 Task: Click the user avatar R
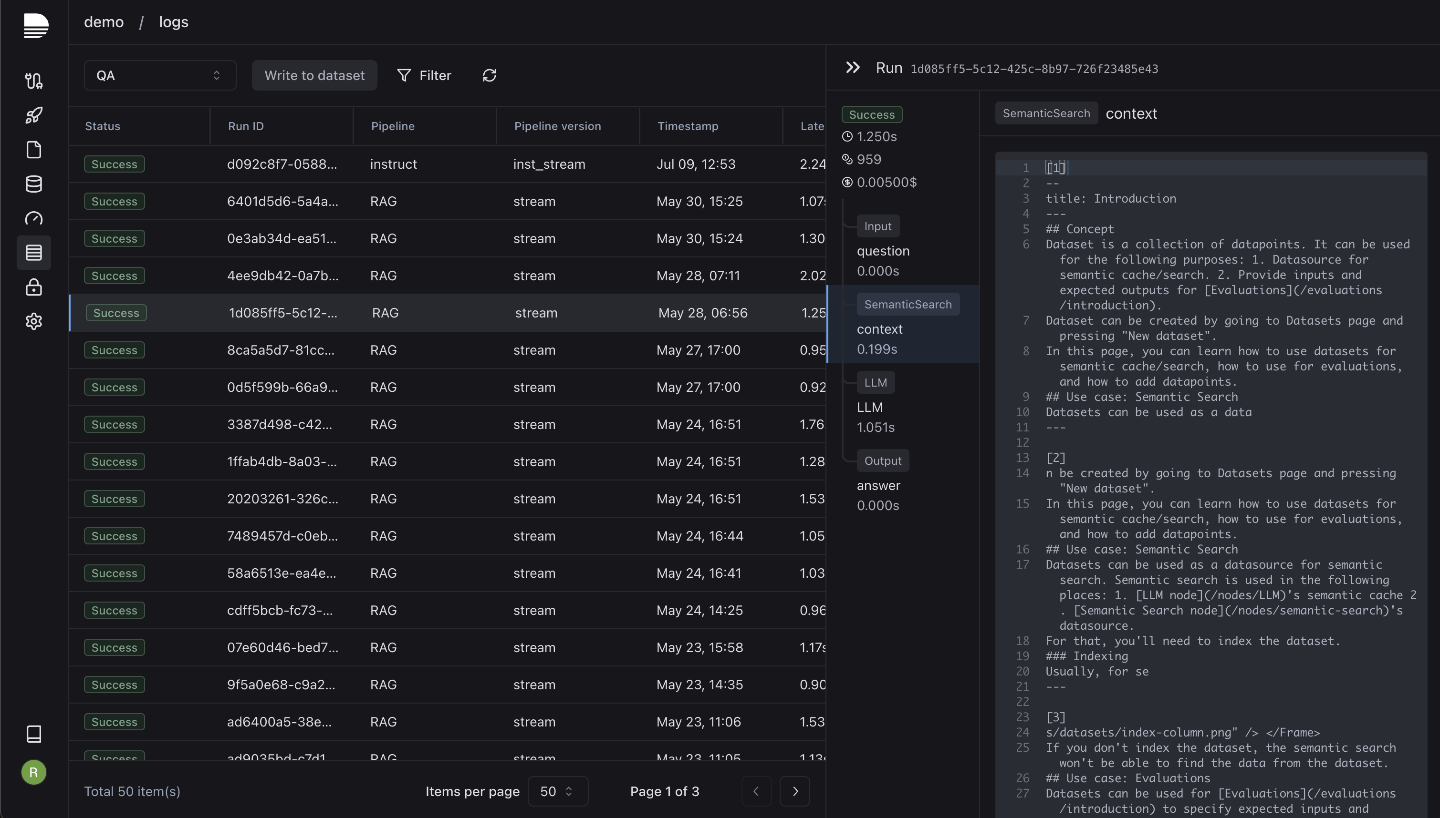[34, 773]
